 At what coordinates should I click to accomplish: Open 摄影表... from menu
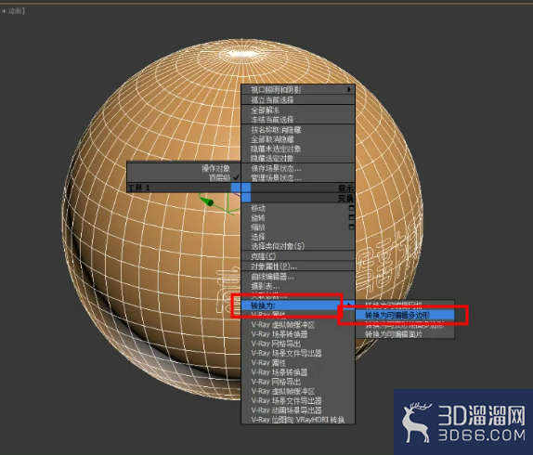click(x=266, y=286)
